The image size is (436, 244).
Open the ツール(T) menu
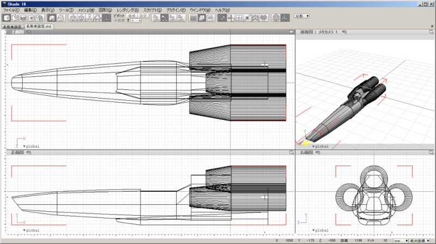coord(66,10)
